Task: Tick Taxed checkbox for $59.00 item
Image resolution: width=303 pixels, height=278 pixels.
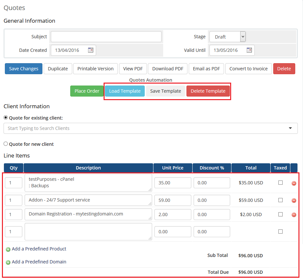Action: (280, 200)
